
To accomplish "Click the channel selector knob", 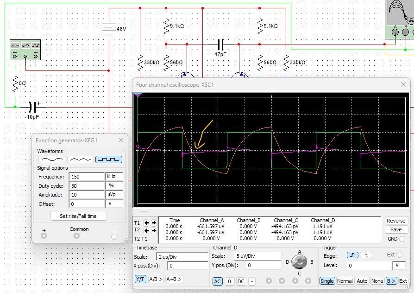I will [x=299, y=262].
